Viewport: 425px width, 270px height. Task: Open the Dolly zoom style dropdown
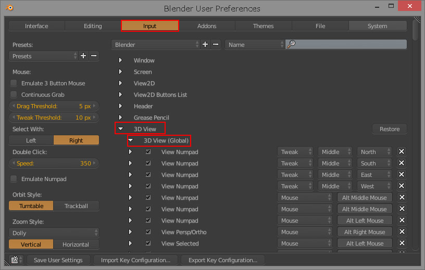[54, 233]
